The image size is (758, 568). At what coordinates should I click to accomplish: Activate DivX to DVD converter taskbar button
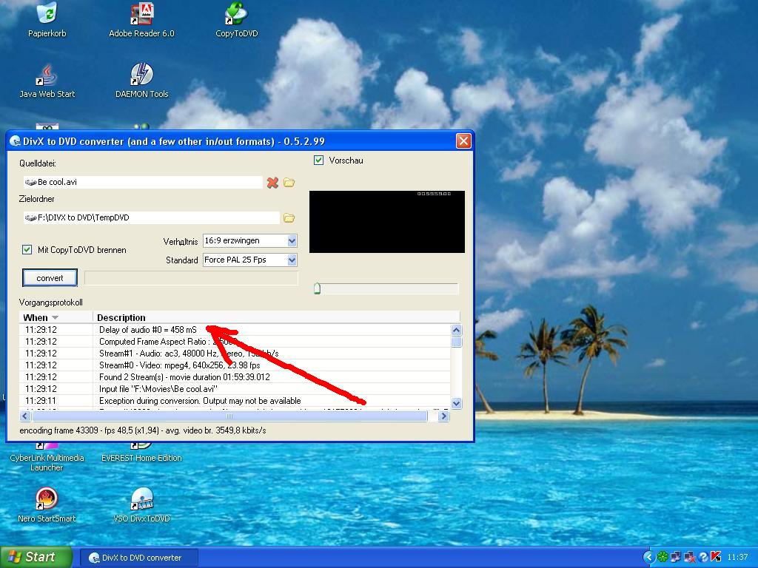138,558
